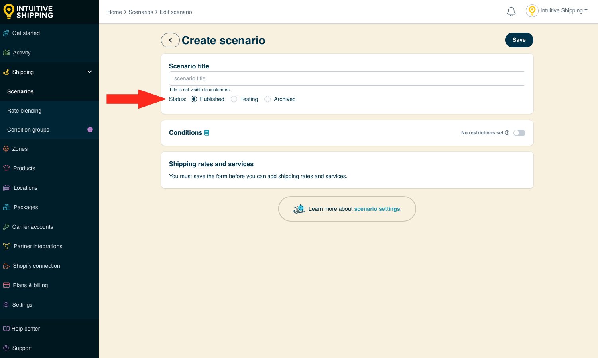598x358 pixels.
Task: Click the Products shirt icon
Action: click(6, 168)
